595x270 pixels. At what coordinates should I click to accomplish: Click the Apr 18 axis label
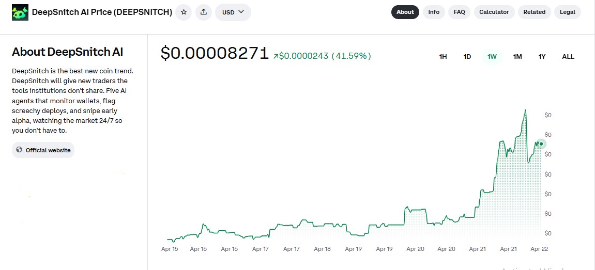323,249
